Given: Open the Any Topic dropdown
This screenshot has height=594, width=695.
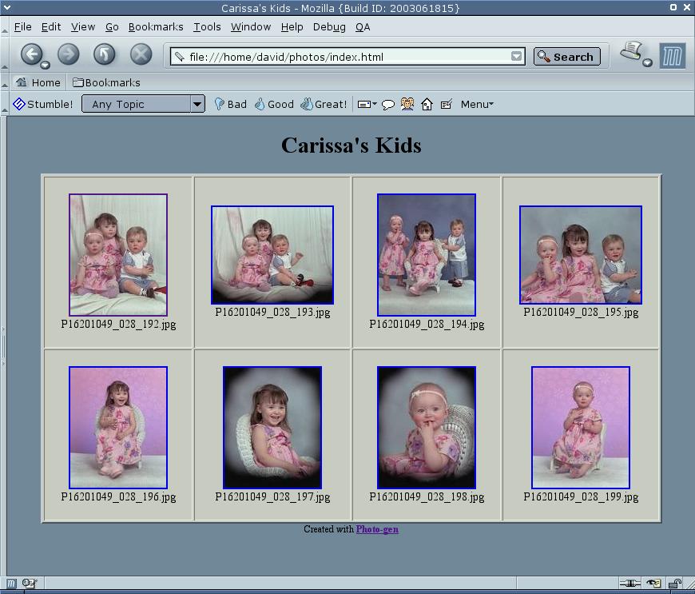Looking at the screenshot, I should coord(143,104).
